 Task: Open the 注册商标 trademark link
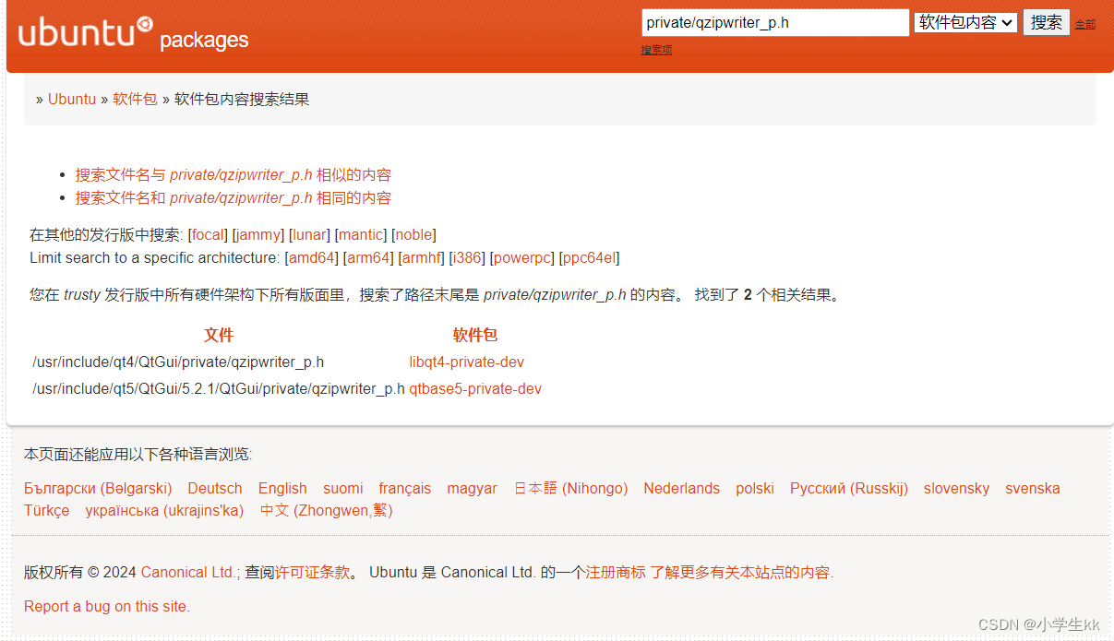(616, 573)
